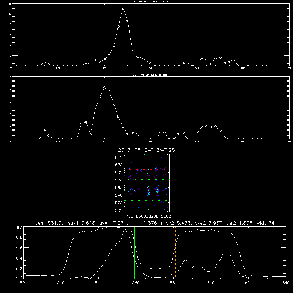The image size is (293, 293).
Task: Click the y-axis label 0.4 of the bottom profile plot
Action: tap(19, 258)
